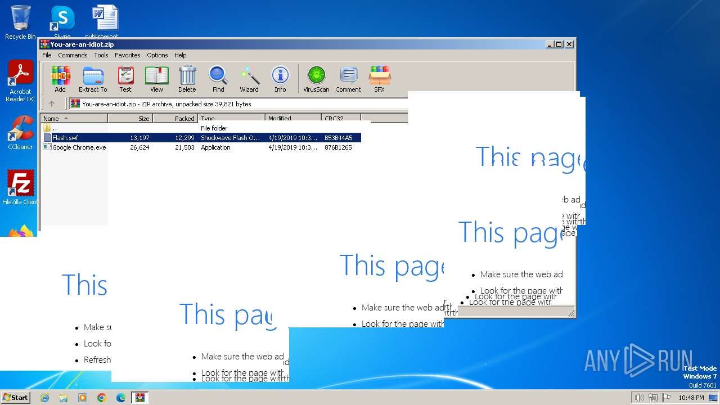Click the network tray icon

[653, 398]
